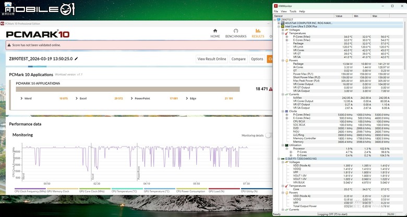Toggle GPU Load legend series
Viewport: 407px width, 217px height.
tap(224, 191)
